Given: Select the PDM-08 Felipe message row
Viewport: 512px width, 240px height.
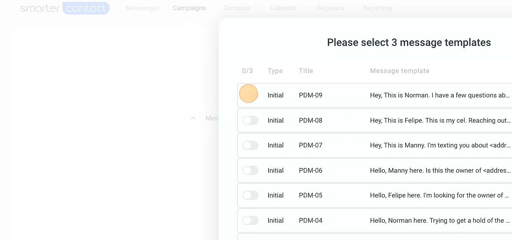Looking at the screenshot, I should tap(375, 120).
